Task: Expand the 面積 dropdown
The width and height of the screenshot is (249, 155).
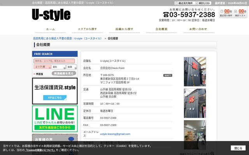Action: click(x=72, y=67)
